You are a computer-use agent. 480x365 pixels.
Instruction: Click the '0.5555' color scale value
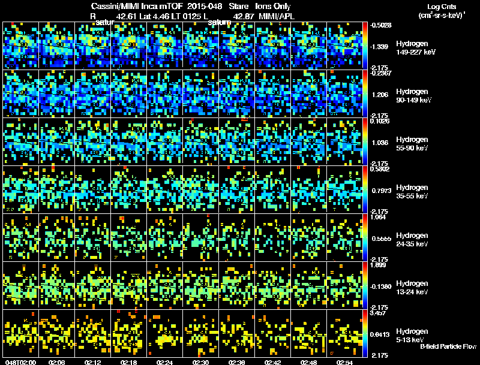(x=382, y=239)
